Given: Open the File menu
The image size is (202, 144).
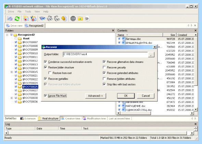Looking at the screenshot, I should point(20,12).
